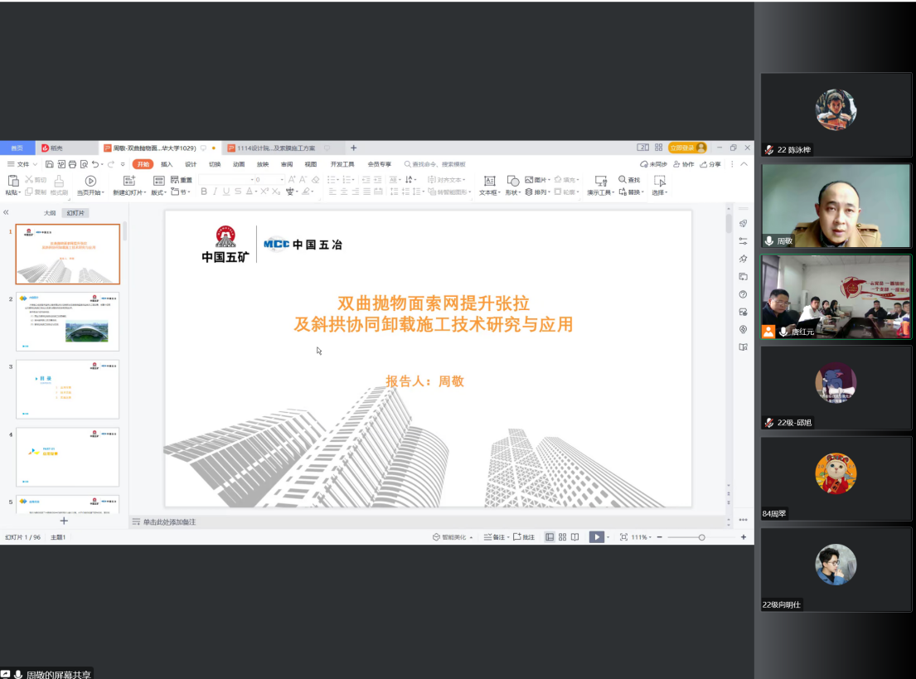
Task: Click the Find magnifier icon
Action: click(623, 179)
